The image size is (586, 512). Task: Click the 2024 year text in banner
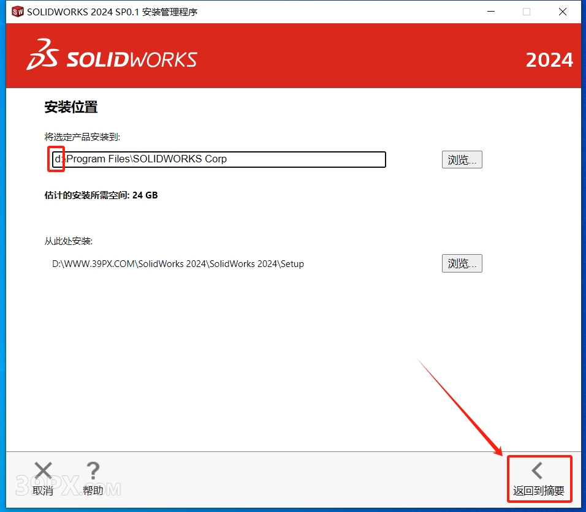pos(549,60)
